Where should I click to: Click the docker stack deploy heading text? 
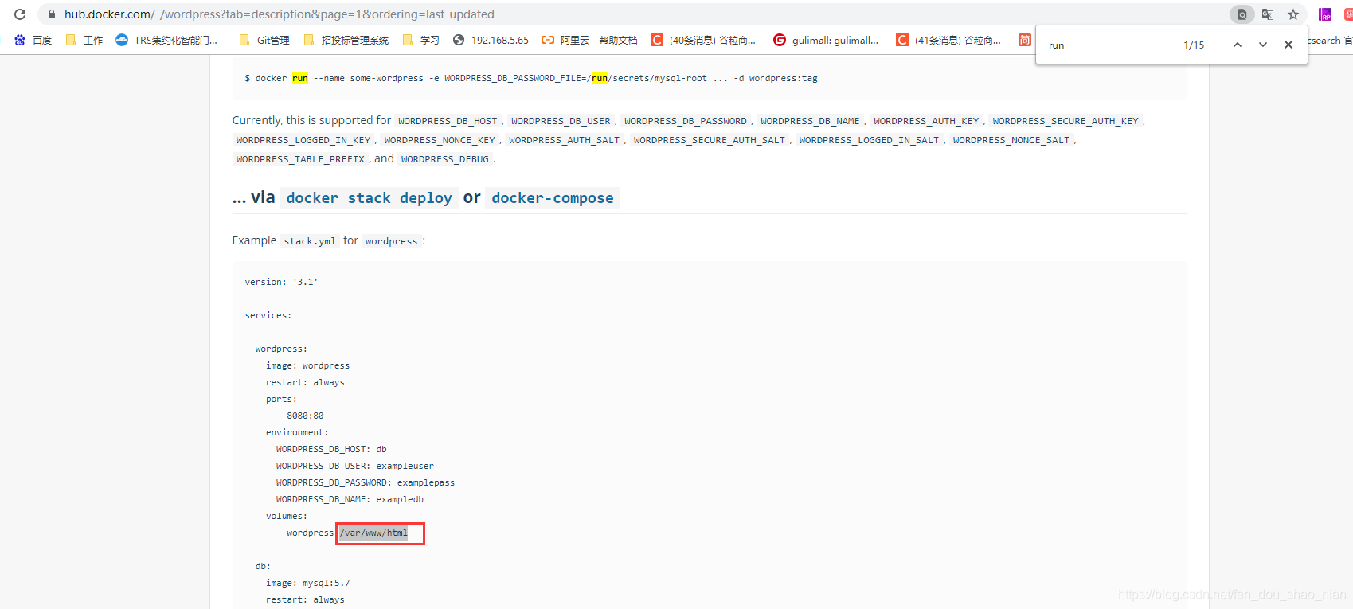(369, 197)
